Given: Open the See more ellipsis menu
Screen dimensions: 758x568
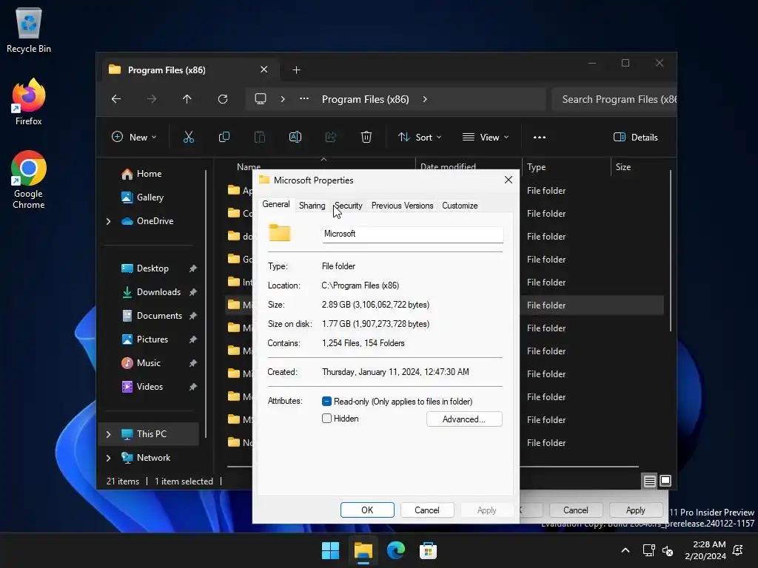Looking at the screenshot, I should point(539,137).
